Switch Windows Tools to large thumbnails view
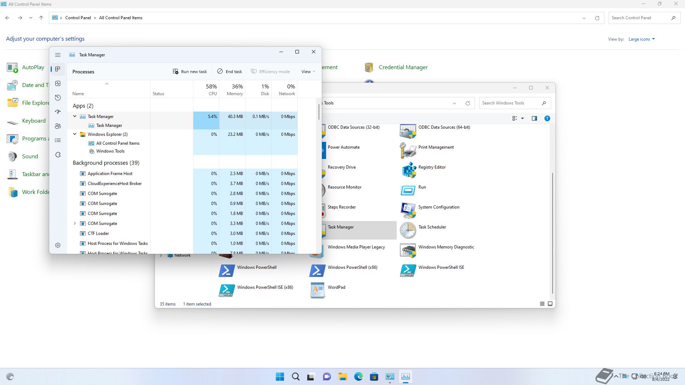The image size is (685, 385). point(550,304)
